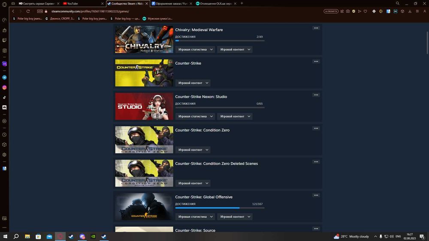Click Chivalry achievements progress bar 2/49
429x241 pixels.
(220, 41)
